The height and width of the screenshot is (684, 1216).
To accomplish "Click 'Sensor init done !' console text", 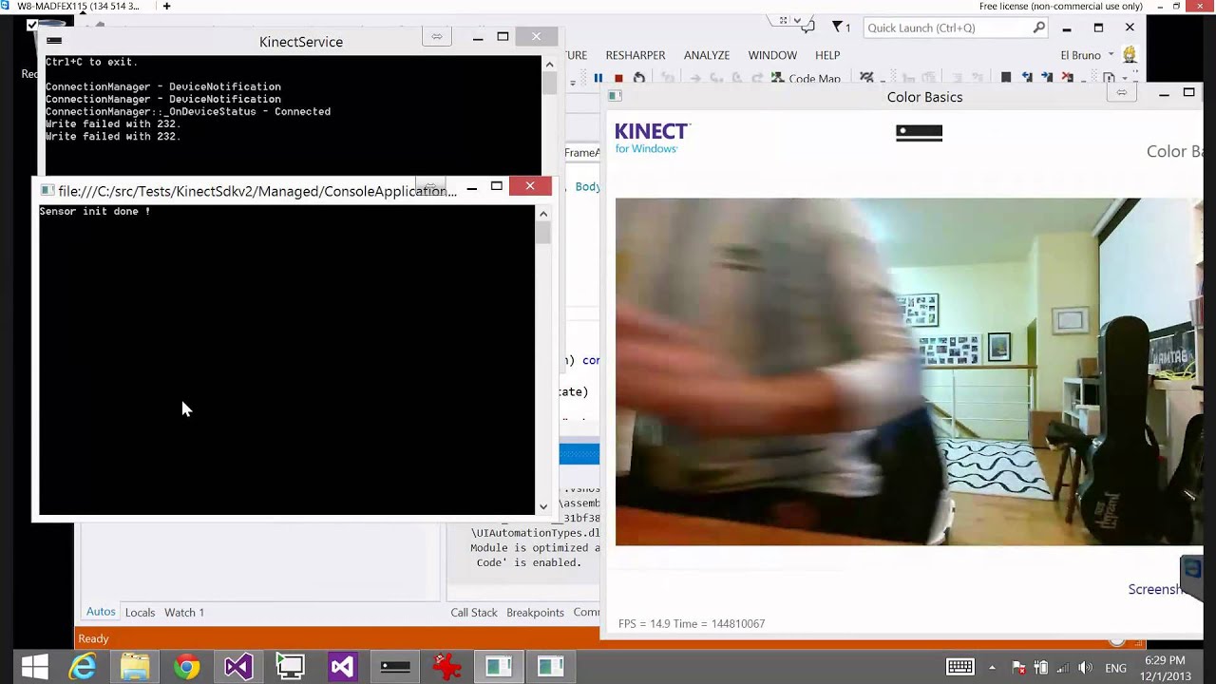I will [x=94, y=211].
